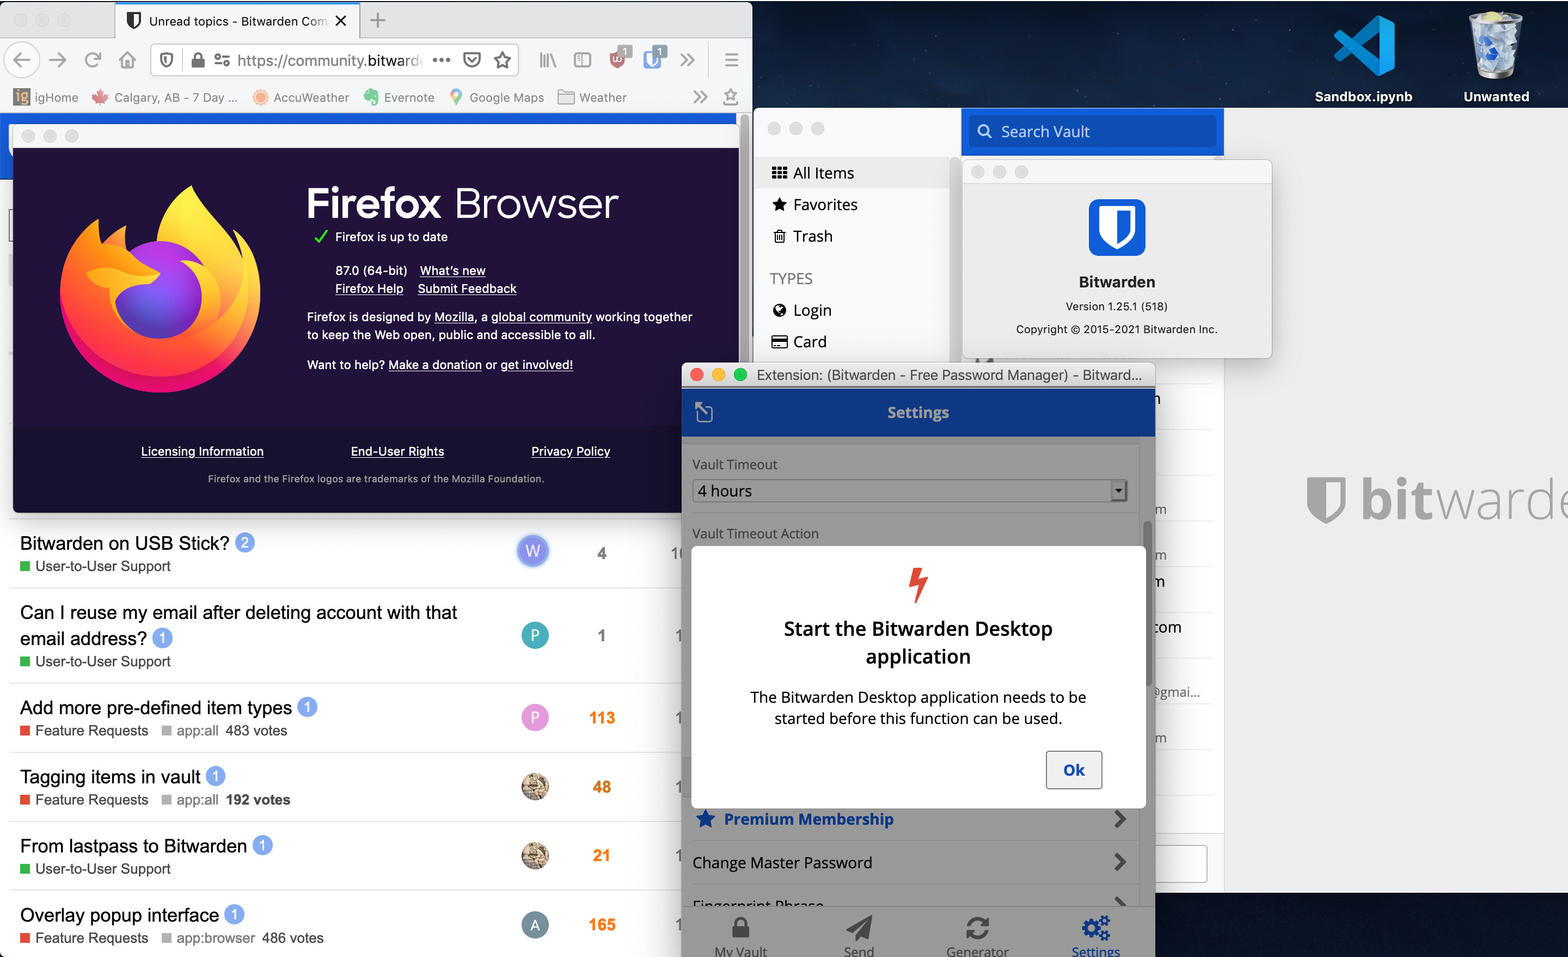Image resolution: width=1568 pixels, height=957 pixels.
Task: Open the Firefox Library icon
Action: [x=547, y=60]
